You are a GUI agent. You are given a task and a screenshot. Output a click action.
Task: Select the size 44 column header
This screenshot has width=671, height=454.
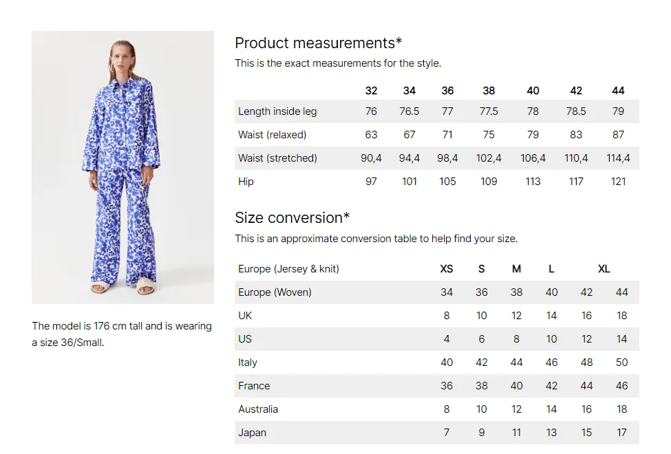[618, 91]
